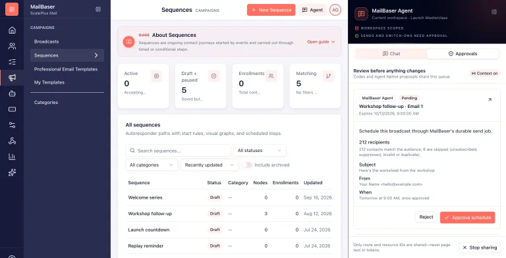Viewport: 506px width, 258px height.
Task: Click the Nodes column header
Action: tap(260, 182)
